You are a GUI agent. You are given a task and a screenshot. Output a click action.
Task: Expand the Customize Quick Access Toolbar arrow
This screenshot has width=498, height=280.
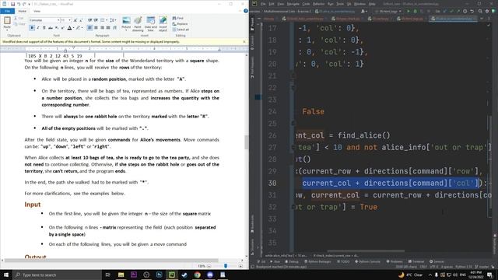tap(30, 4)
